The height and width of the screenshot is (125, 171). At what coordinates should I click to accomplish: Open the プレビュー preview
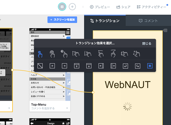point(100,7)
